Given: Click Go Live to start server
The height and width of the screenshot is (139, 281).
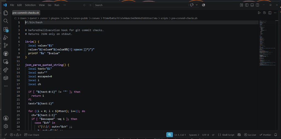Looking at the screenshot, I should coord(250,135).
